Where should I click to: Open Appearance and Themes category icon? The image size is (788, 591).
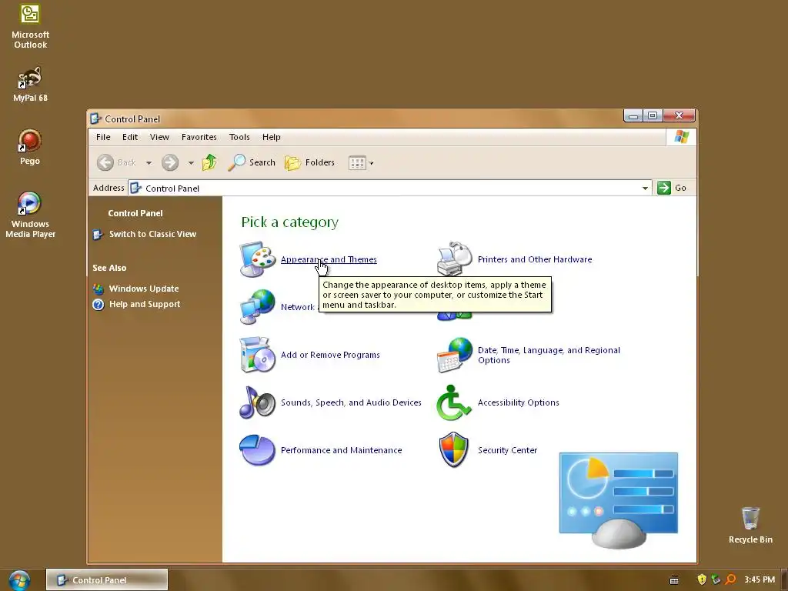point(257,259)
